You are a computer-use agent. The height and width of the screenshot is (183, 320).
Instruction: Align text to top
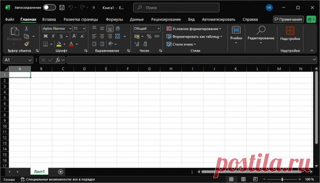[x=94, y=29]
